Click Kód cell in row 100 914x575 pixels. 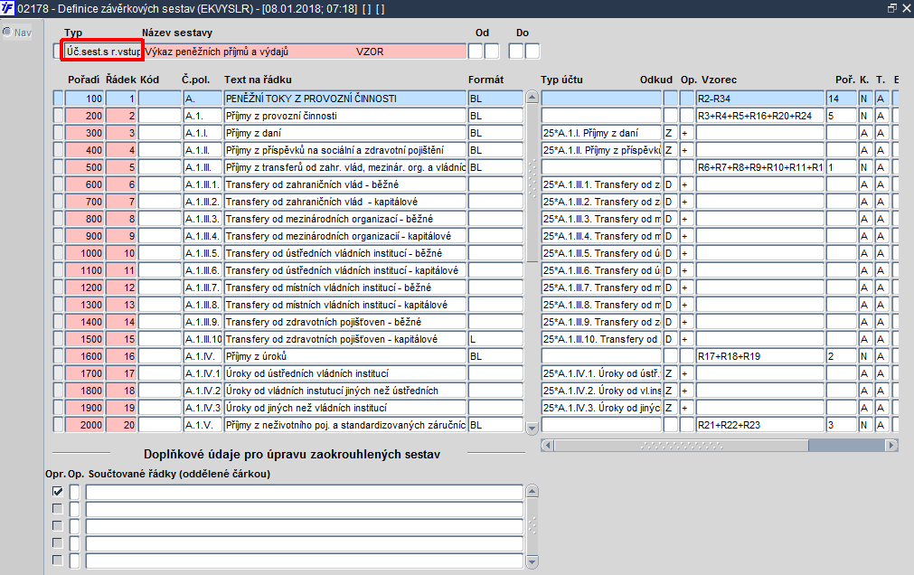[160, 99]
